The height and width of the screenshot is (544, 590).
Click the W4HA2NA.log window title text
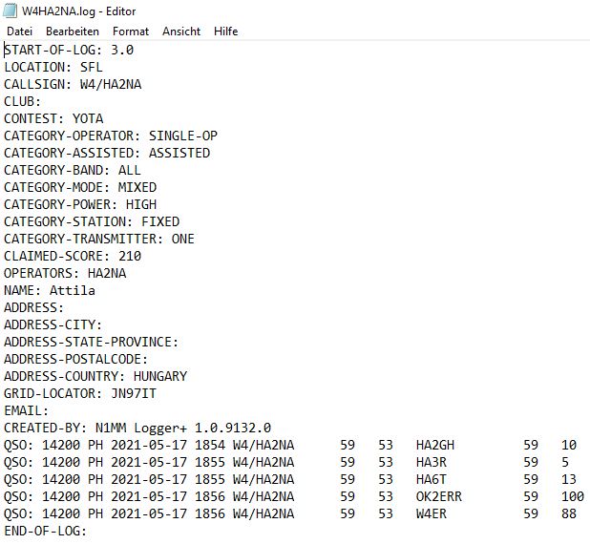(78, 11)
